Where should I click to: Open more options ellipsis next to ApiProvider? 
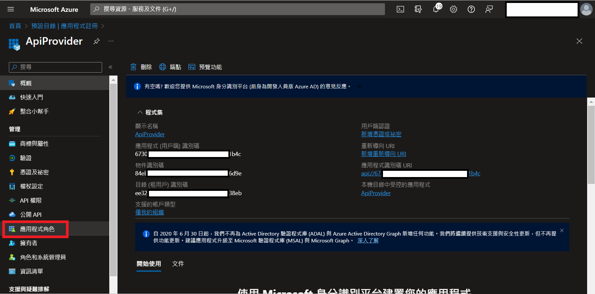point(111,41)
